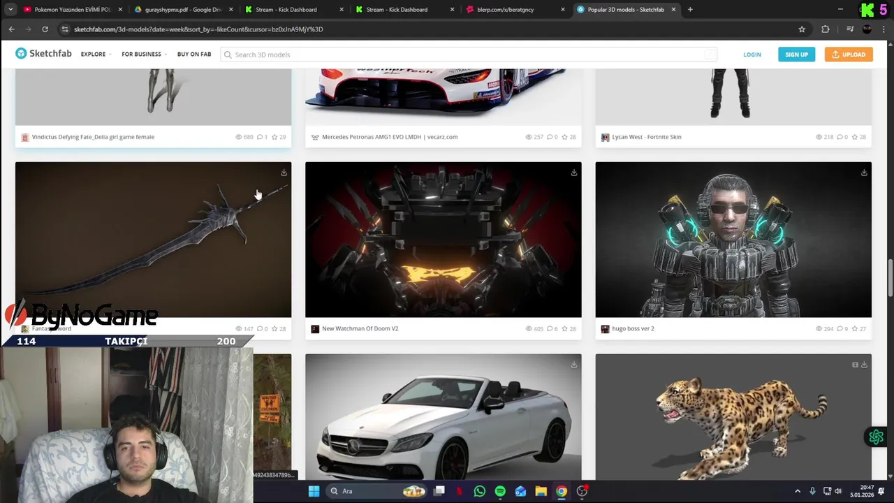This screenshot has width=894, height=503.
Task: Switch to the first Stream - Kick Dashboard tab
Action: click(x=293, y=10)
